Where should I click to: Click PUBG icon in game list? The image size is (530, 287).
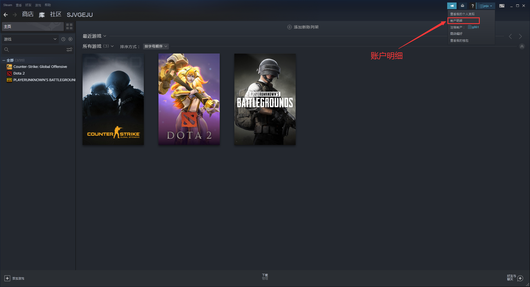(x=9, y=80)
